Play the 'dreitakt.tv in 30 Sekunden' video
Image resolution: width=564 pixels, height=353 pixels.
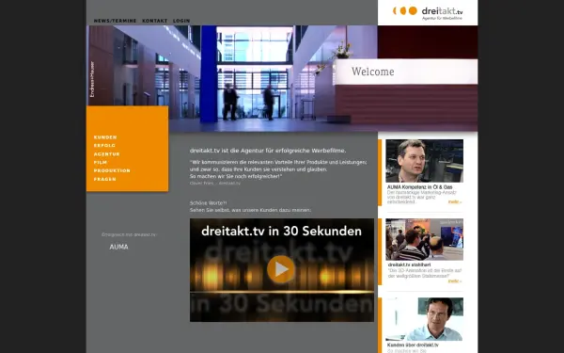[280, 269]
